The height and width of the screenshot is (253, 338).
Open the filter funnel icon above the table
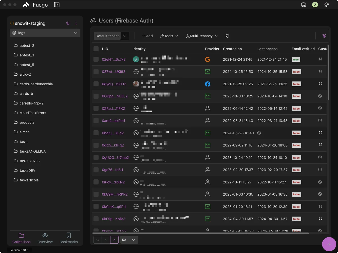[x=324, y=36]
